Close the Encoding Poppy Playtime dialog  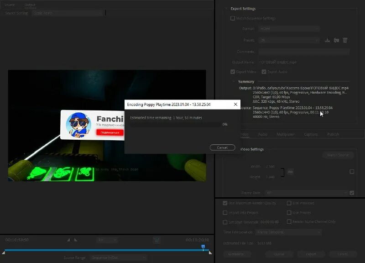[235, 105]
